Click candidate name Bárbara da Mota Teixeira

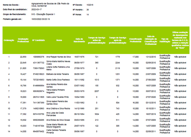pyautogui.click(x=58, y=74)
